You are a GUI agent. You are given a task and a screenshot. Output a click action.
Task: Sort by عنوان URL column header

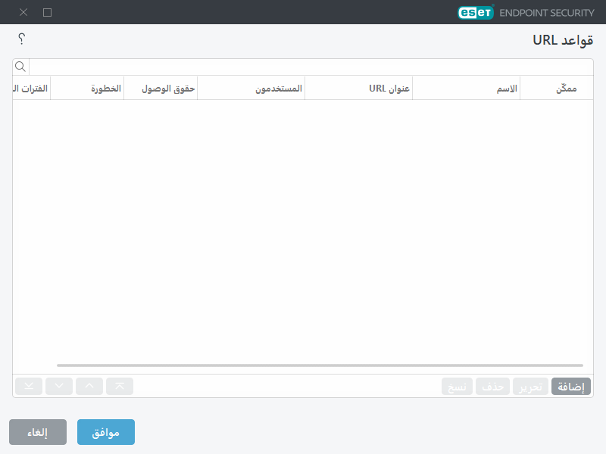tap(358, 89)
